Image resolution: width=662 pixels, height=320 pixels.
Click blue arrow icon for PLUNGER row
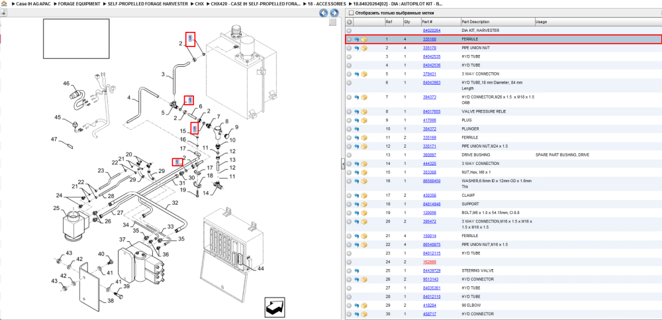coord(357,129)
